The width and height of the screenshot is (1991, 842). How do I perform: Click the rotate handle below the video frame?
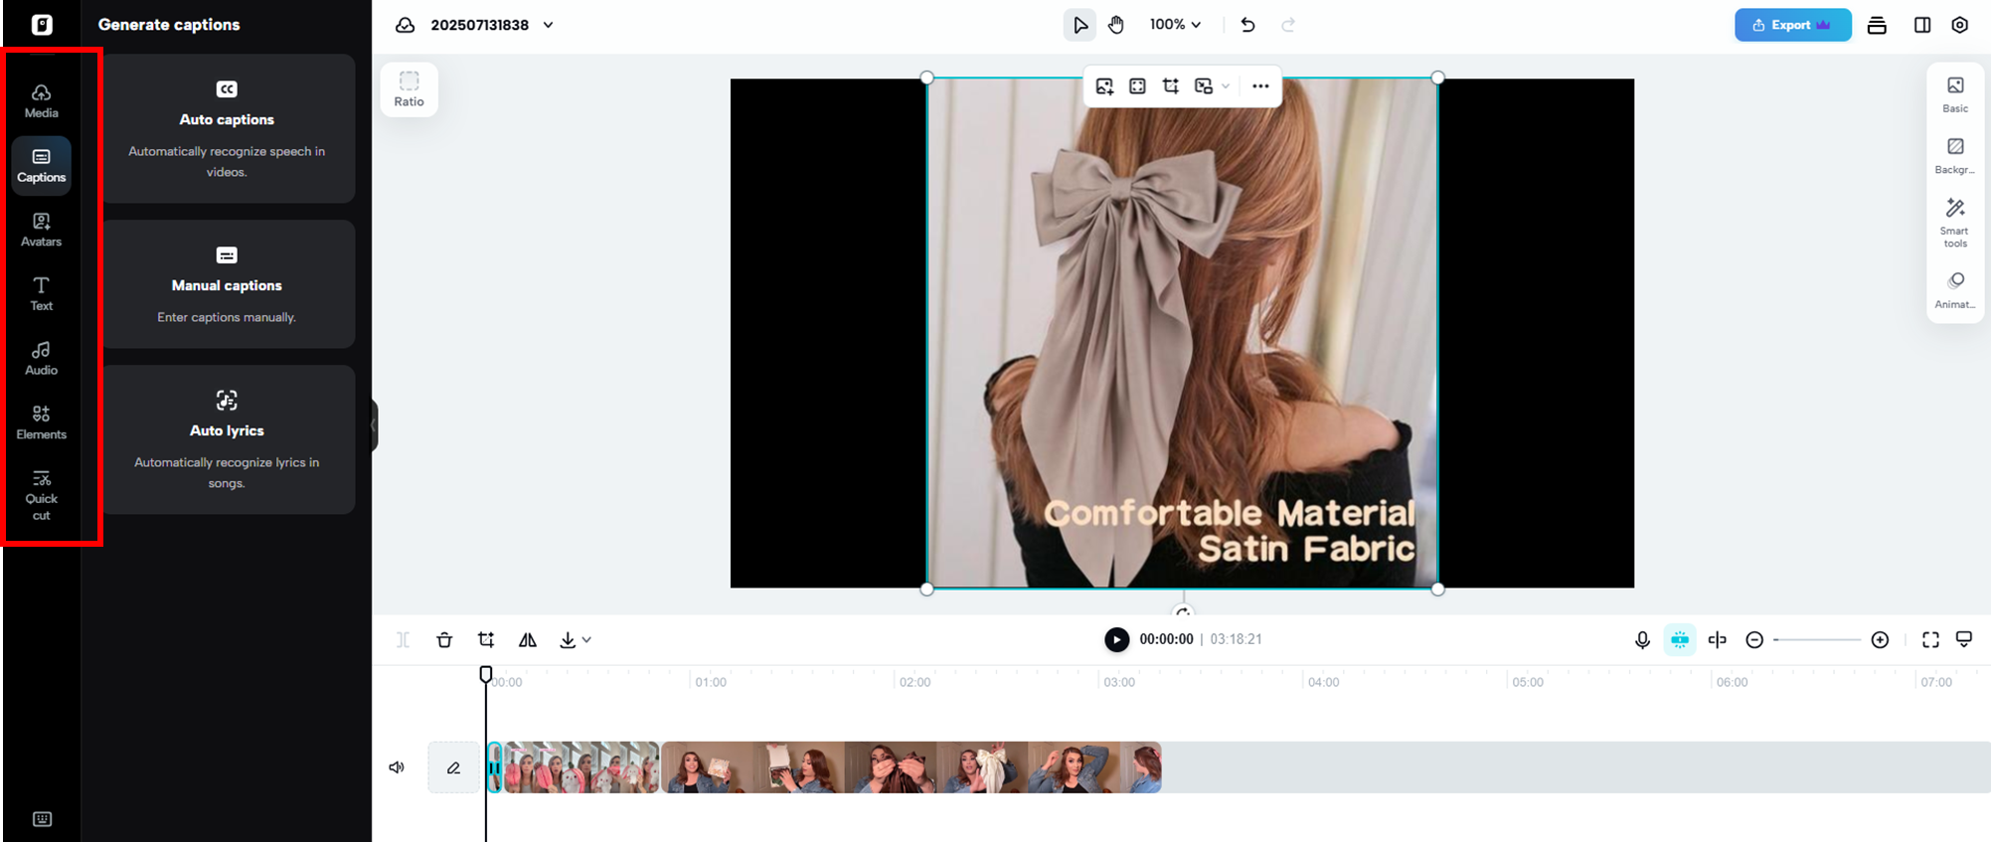click(x=1183, y=611)
